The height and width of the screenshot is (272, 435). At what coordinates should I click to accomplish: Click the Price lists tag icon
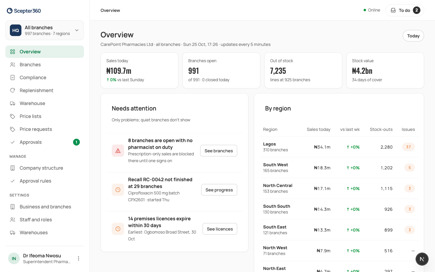(x=13, y=116)
